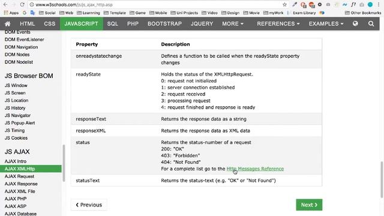
Task: Expand the EXAMPLES dropdown menu
Action: click(x=326, y=24)
